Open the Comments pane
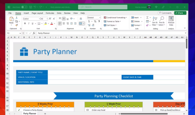Image resolution: width=195 pixels, height=115 pixels. (165, 13)
